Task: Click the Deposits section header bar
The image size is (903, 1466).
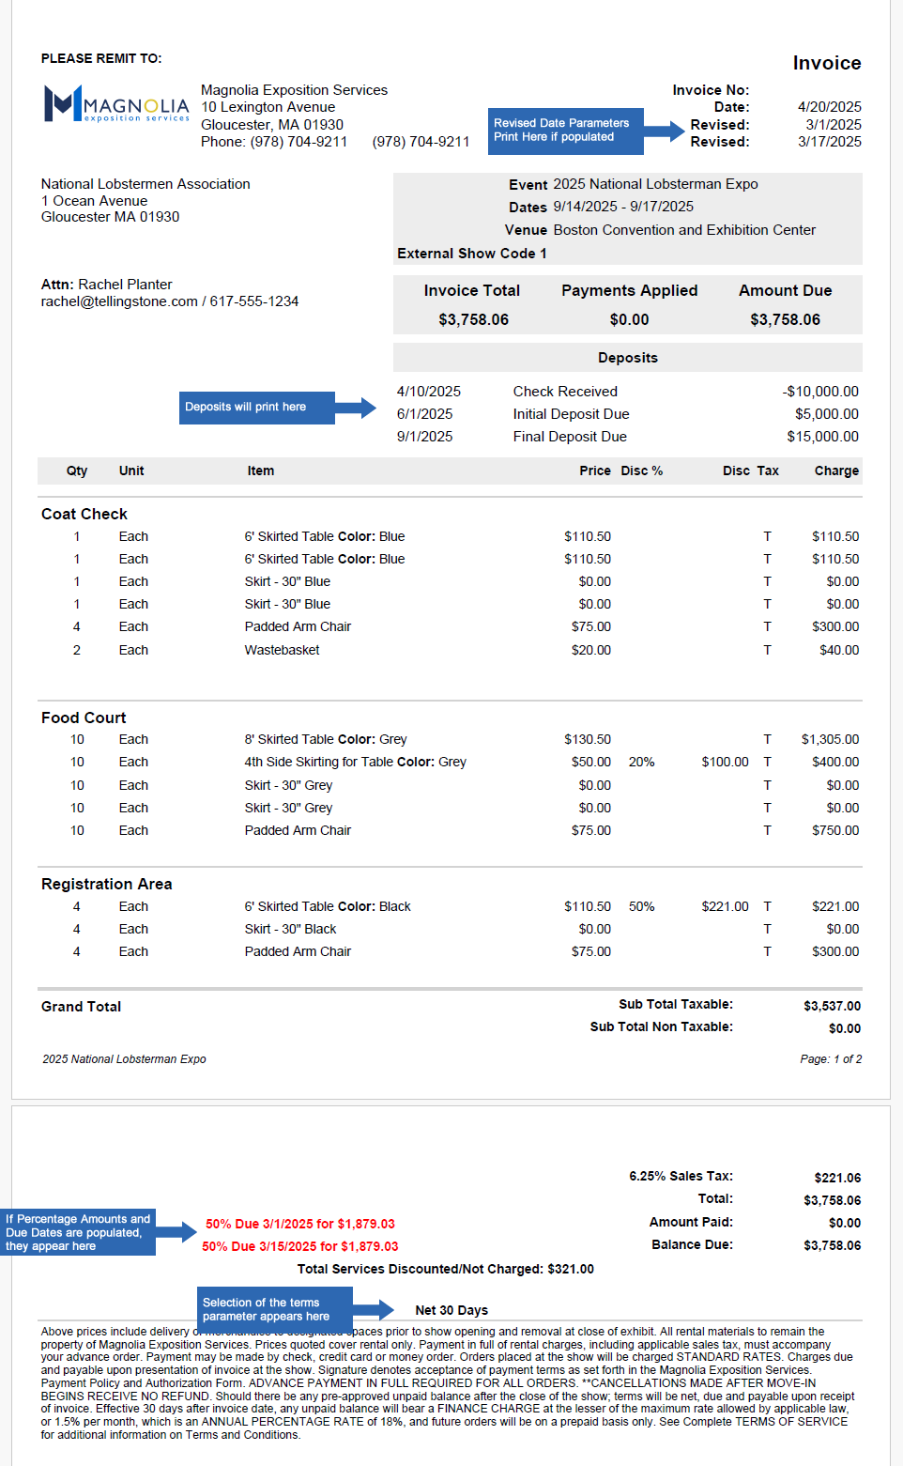Action: 627,358
